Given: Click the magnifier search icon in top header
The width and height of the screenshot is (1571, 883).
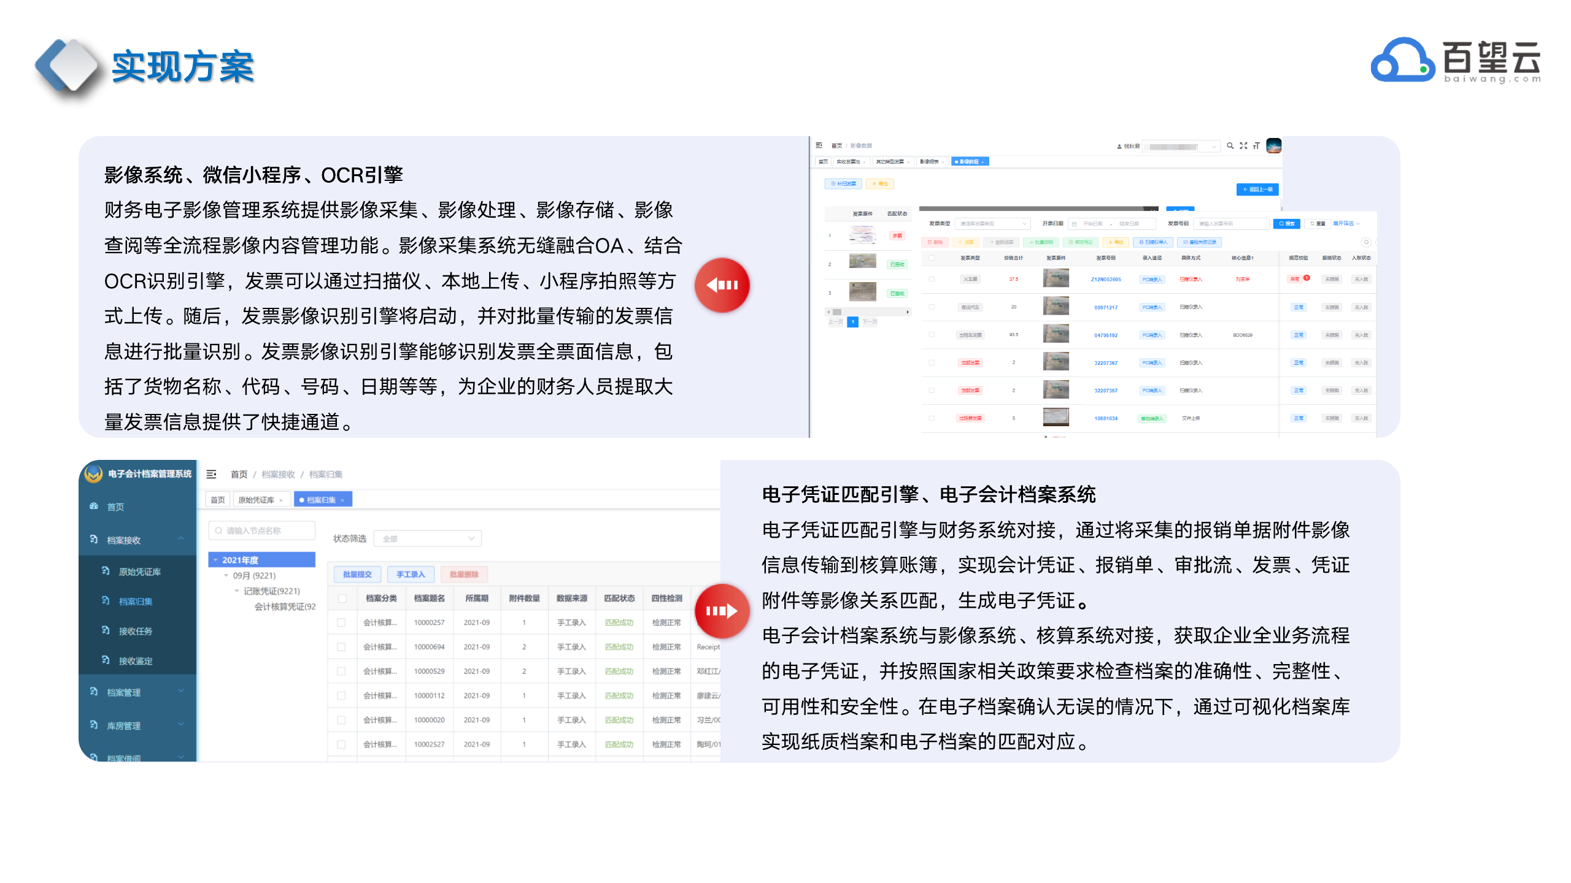Looking at the screenshot, I should click(x=1230, y=146).
